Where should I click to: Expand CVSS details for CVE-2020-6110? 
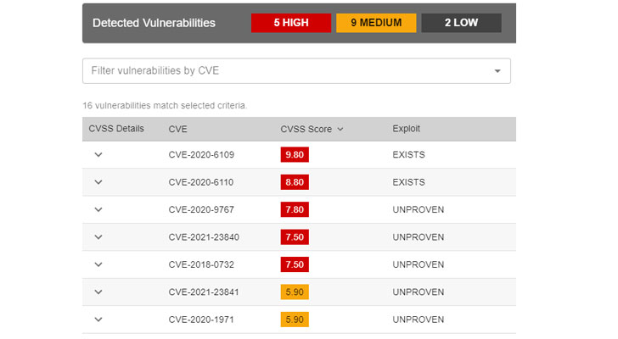coord(98,182)
